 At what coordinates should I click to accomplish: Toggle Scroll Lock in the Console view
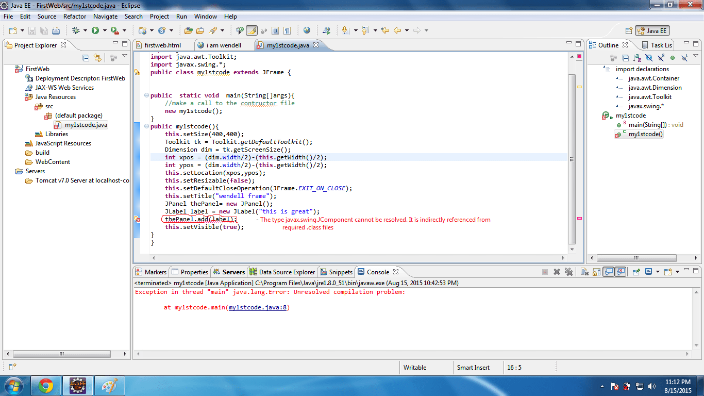[x=596, y=272]
